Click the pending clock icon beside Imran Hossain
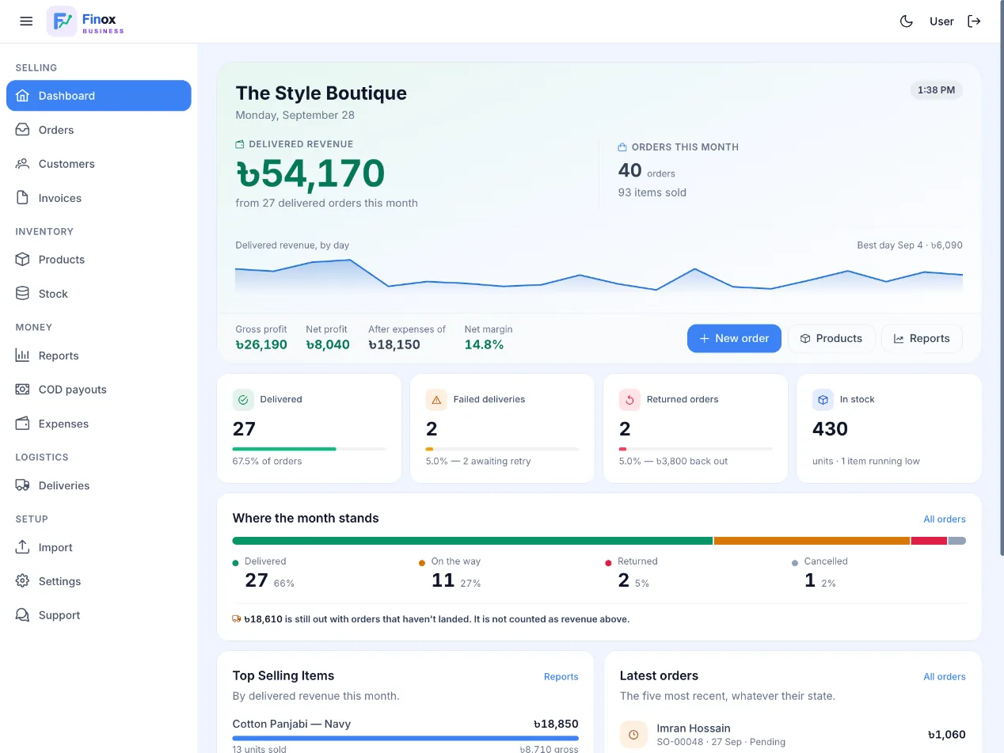The width and height of the screenshot is (1004, 753). pyautogui.click(x=633, y=735)
